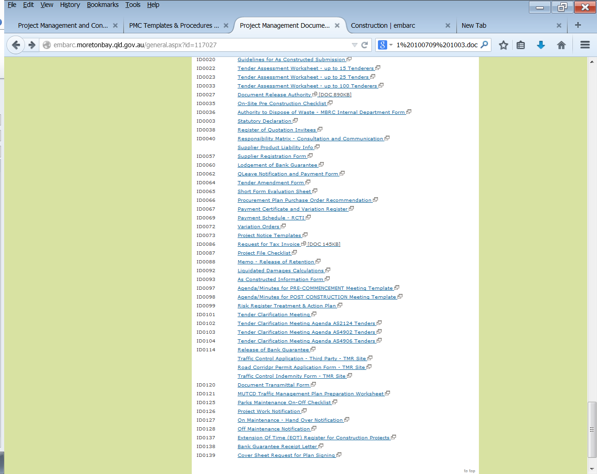Open the Google search engine dropdown

click(x=385, y=45)
